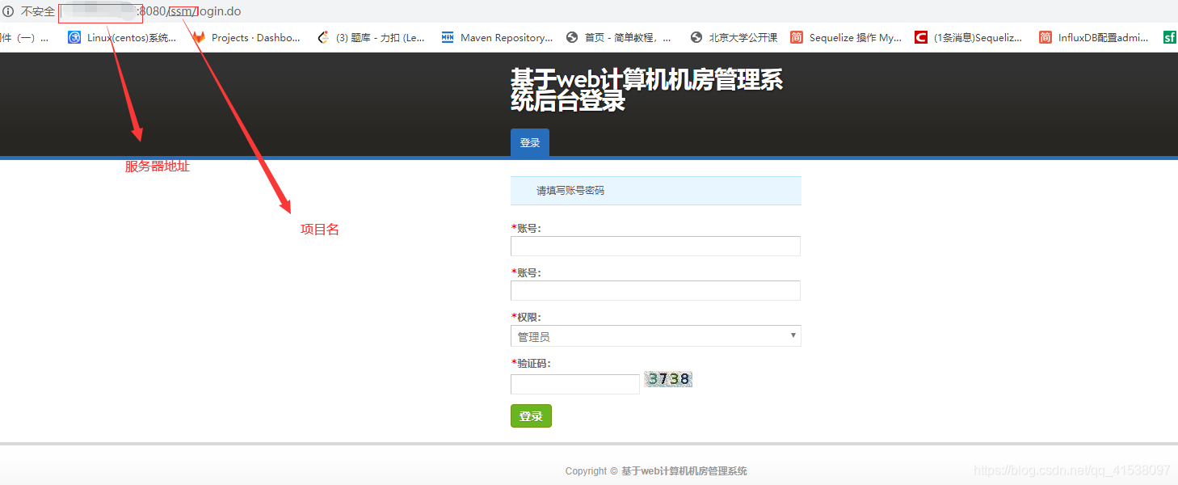Viewport: 1178px width, 485px height.
Task: Refresh the 3738 captcha image
Action: [668, 378]
